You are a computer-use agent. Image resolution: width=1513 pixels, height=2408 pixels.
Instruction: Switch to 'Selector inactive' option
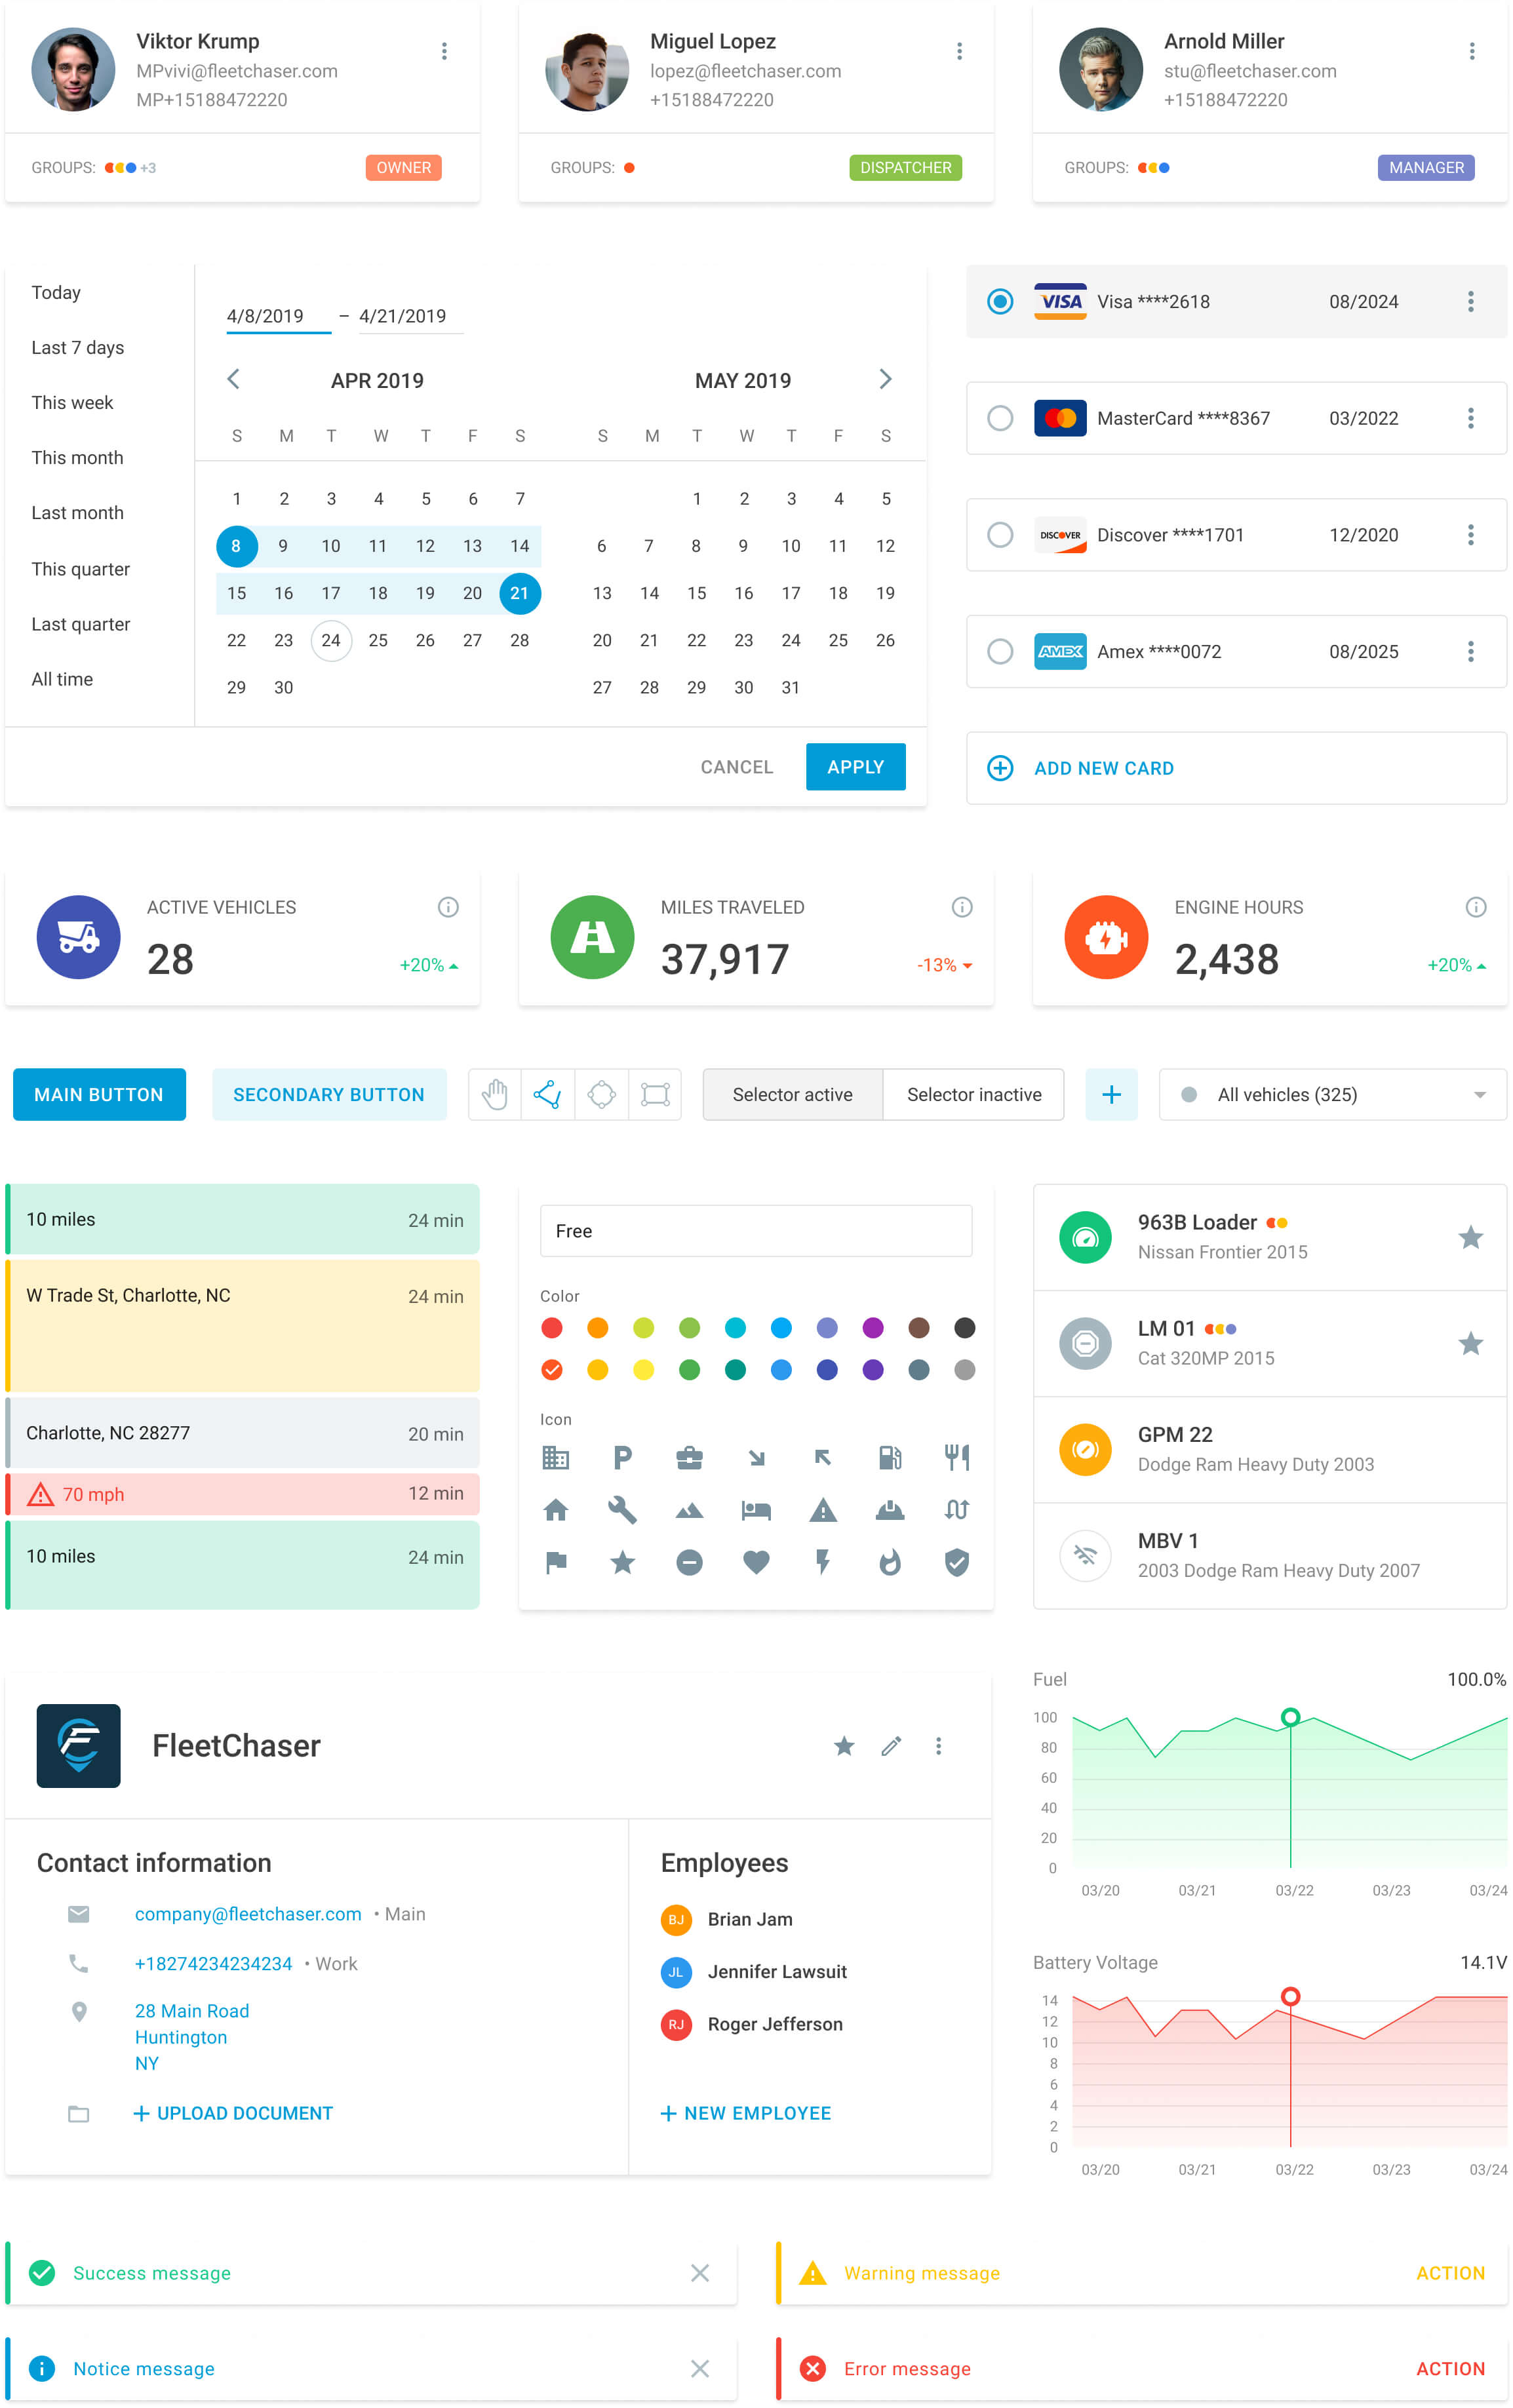(973, 1094)
